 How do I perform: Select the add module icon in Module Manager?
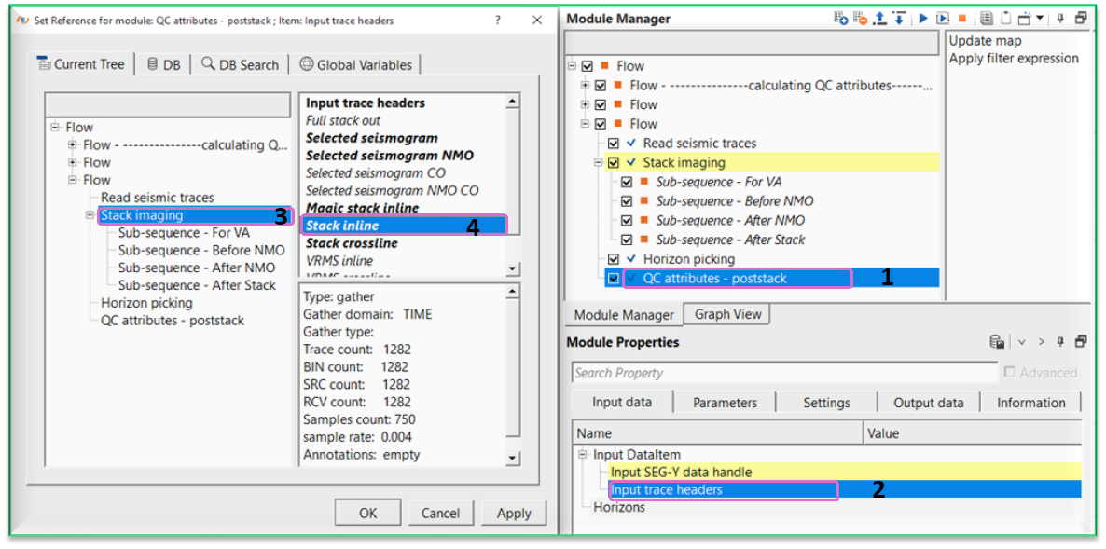[x=838, y=18]
